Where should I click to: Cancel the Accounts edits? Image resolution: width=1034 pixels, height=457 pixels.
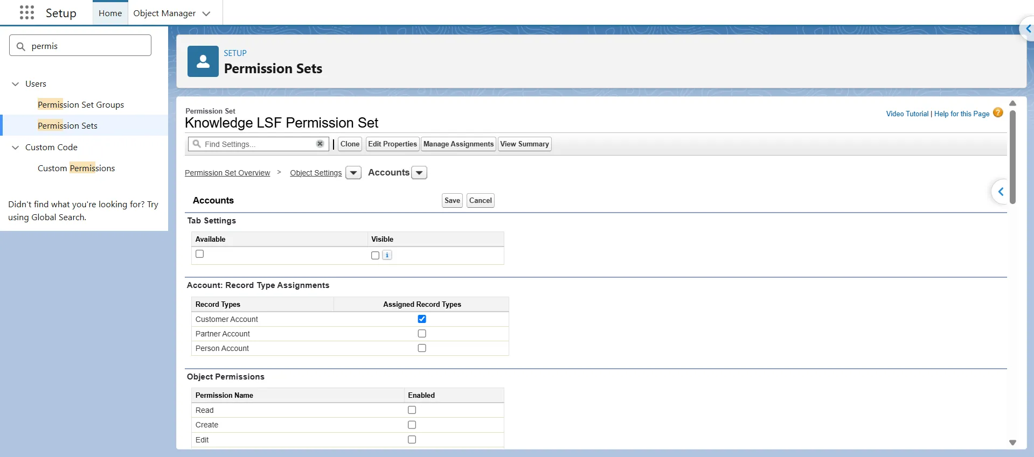[x=480, y=200]
